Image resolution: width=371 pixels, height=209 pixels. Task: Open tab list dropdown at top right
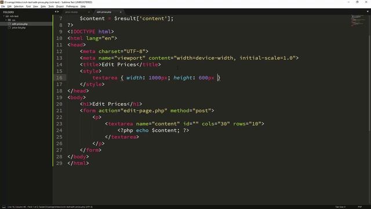[x=368, y=12]
